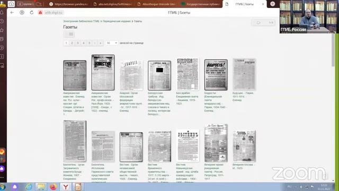The image size is (339, 191).
Task: Close the ГПИБ | Газеты tab
Action: [263, 4]
